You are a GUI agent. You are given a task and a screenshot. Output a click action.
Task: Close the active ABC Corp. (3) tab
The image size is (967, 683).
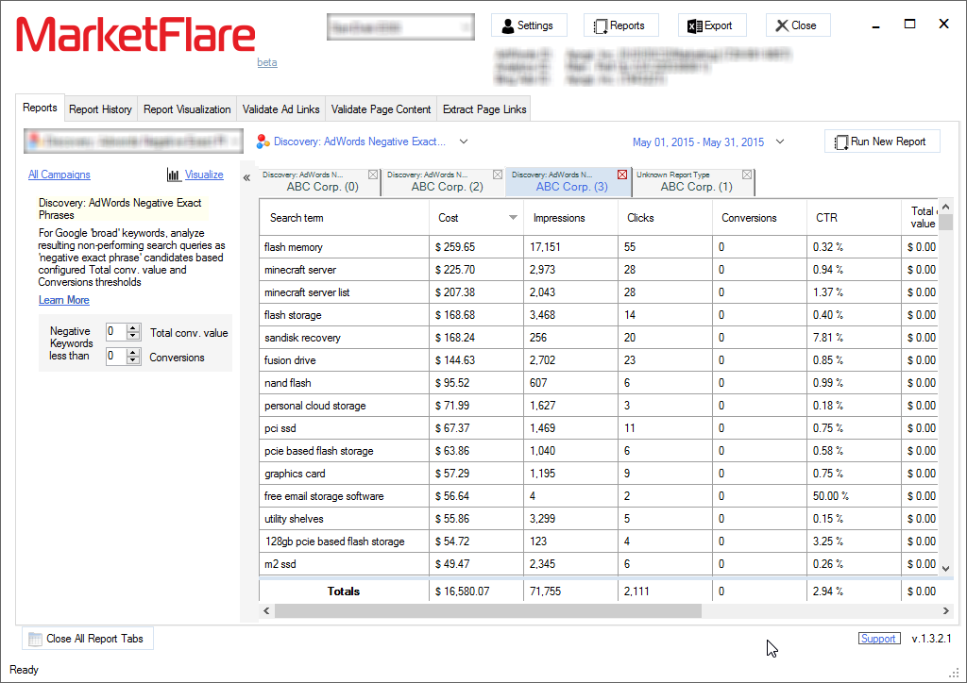(x=622, y=175)
